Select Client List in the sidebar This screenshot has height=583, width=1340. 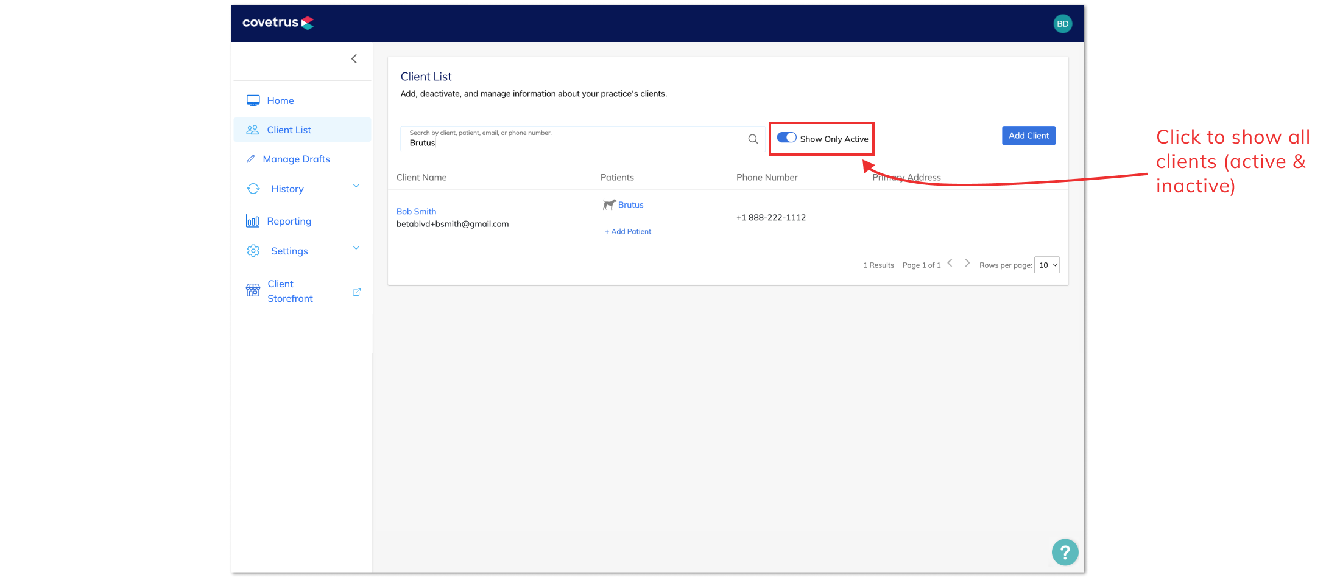point(303,130)
